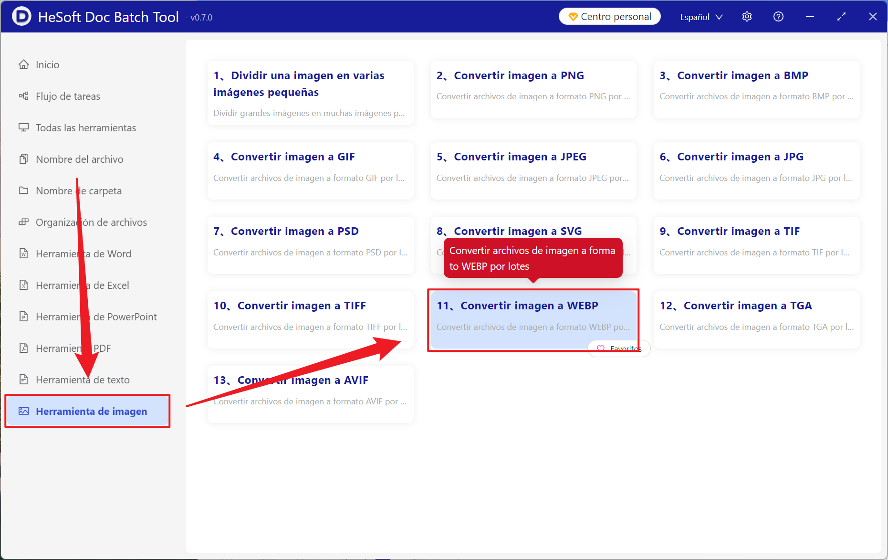The height and width of the screenshot is (560, 888).
Task: Go to Inicio in the sidebar
Action: click(47, 64)
